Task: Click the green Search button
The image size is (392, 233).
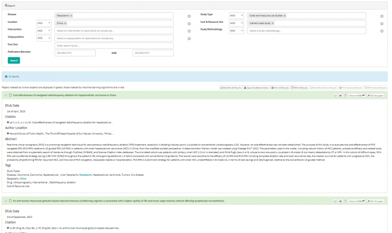Action: tap(14, 61)
